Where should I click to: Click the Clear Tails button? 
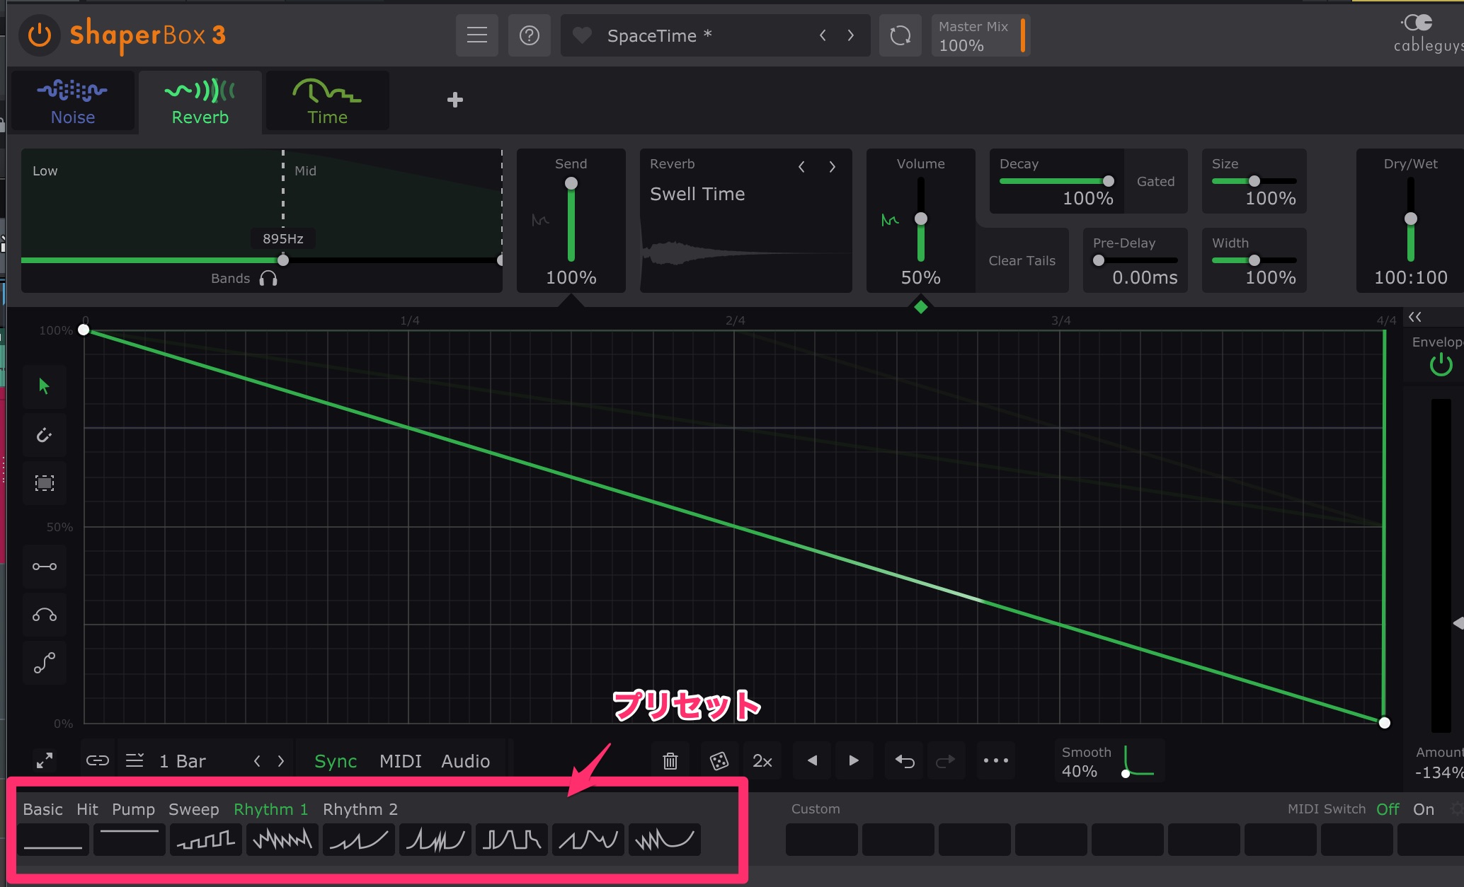[1022, 261]
